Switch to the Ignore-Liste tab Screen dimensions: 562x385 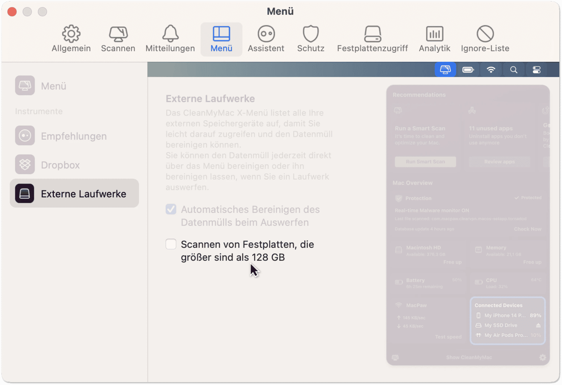click(485, 39)
